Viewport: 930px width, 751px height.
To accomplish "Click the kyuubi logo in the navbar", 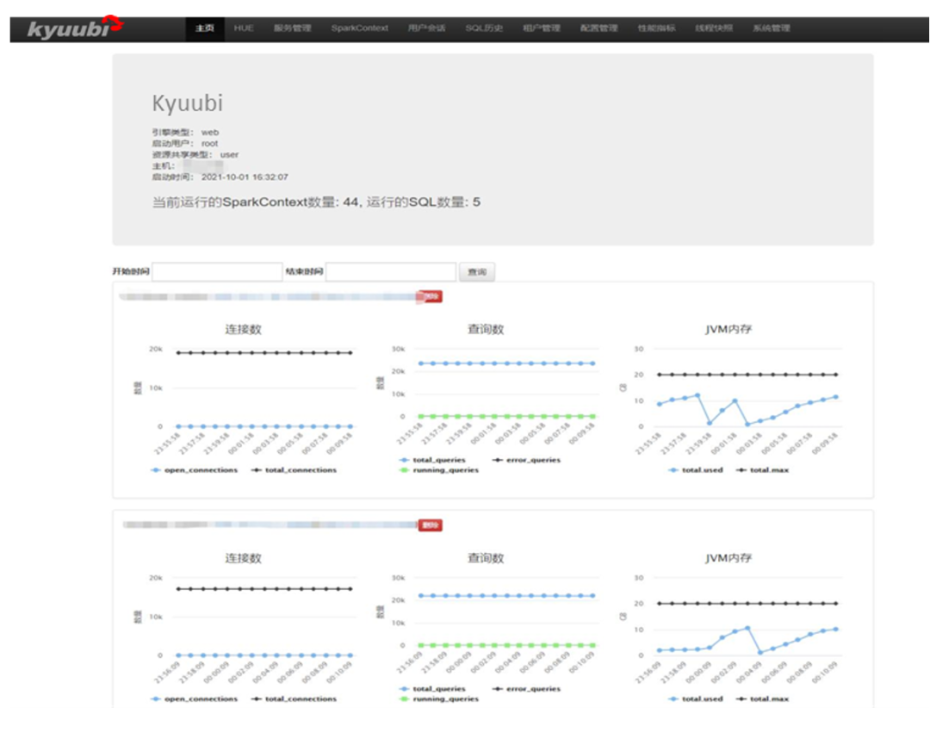I will 75,28.
